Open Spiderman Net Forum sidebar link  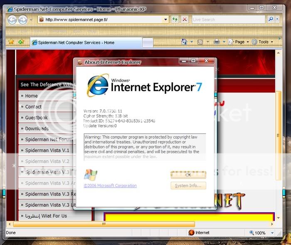47,140
